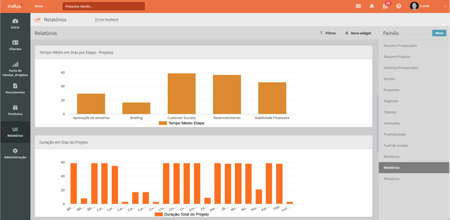Image resolution: width=450 pixels, height=220 pixels.
Task: Click the Novo button in Painéis
Action: (x=439, y=33)
